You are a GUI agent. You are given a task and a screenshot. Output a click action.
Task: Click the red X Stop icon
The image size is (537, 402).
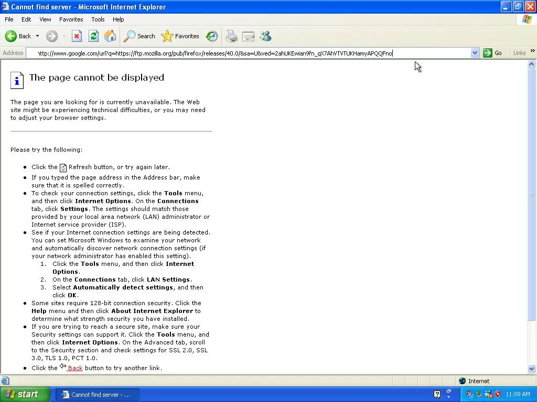coord(77,36)
